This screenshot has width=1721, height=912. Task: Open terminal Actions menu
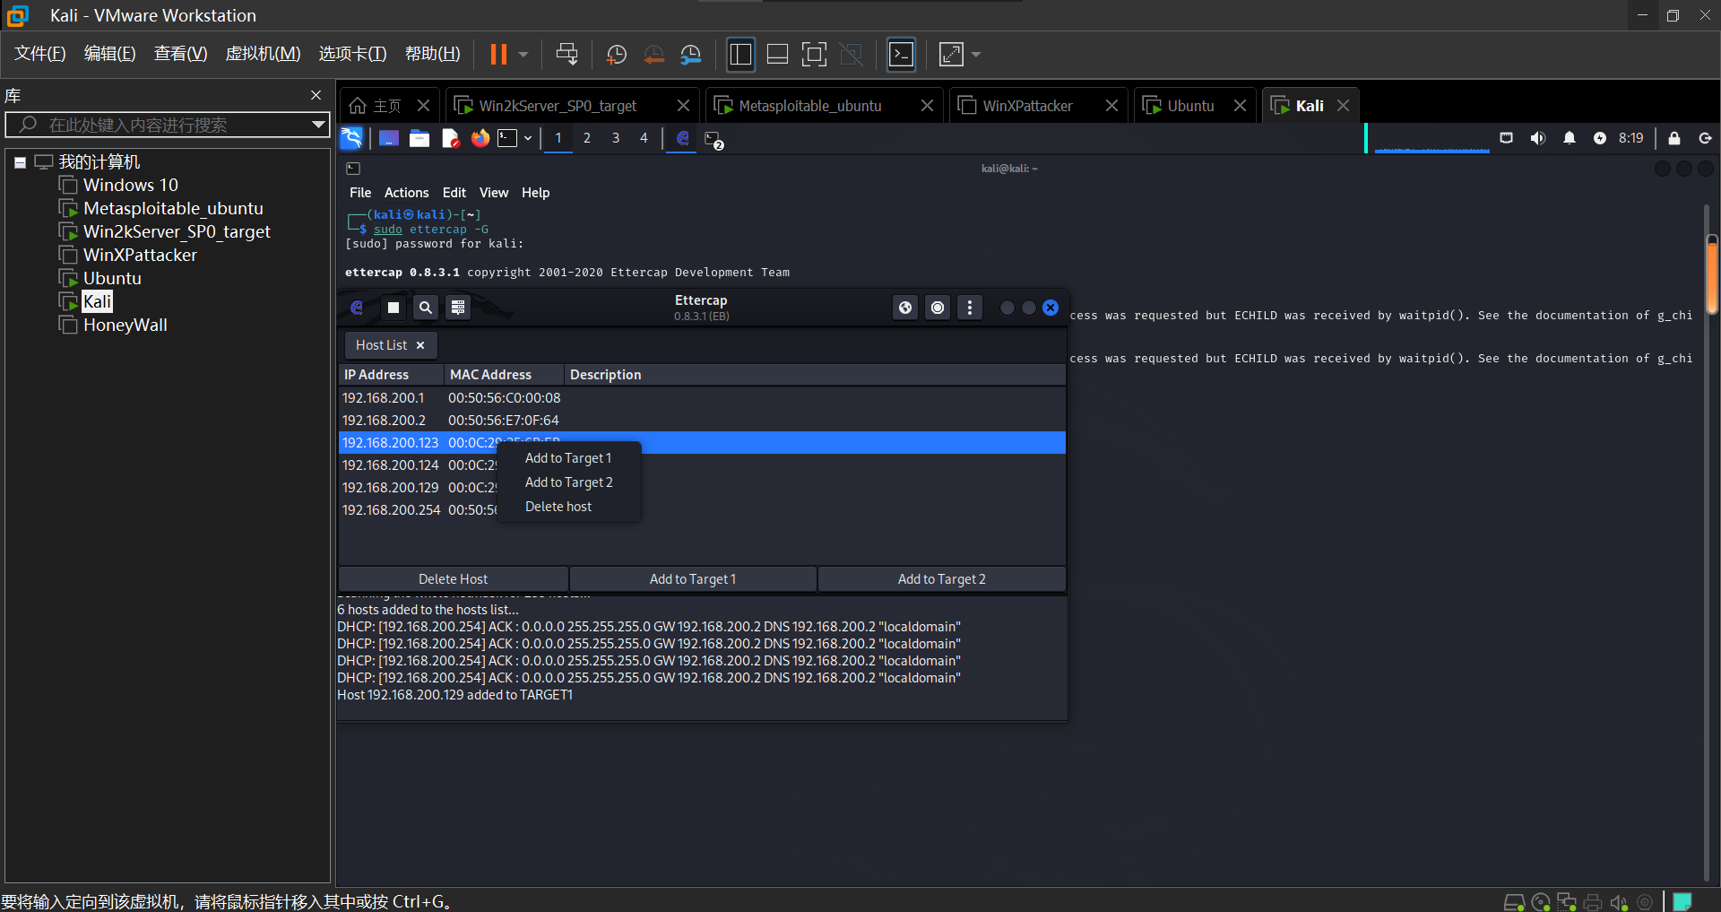406,193
